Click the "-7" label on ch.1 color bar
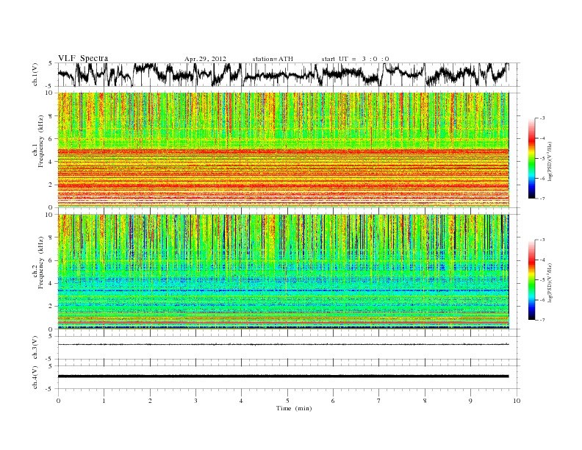This screenshot has width=582, height=450. (x=542, y=199)
